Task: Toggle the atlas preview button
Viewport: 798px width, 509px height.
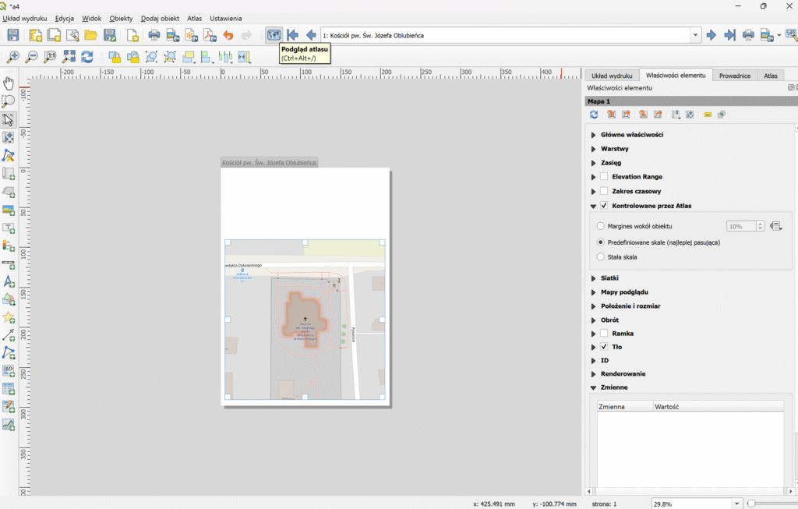Action: click(274, 35)
